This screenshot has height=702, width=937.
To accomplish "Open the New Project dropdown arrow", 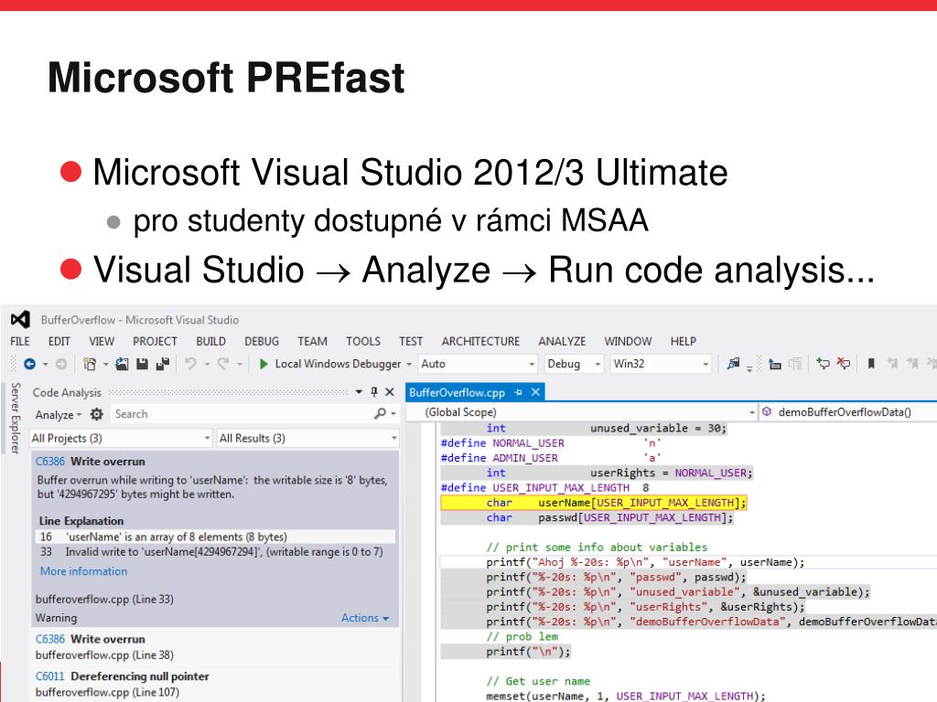I will tap(106, 364).
